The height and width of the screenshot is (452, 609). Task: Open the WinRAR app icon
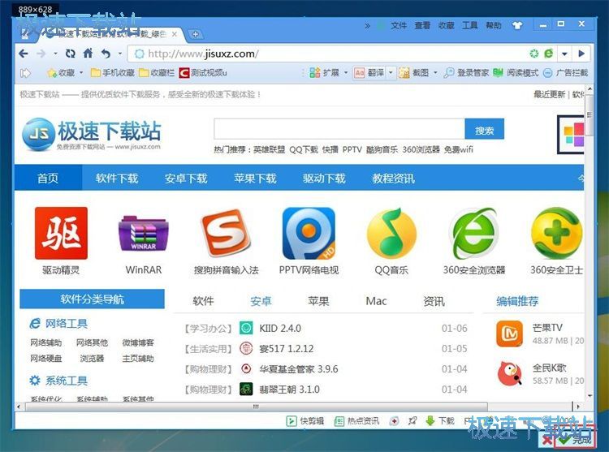pos(143,234)
